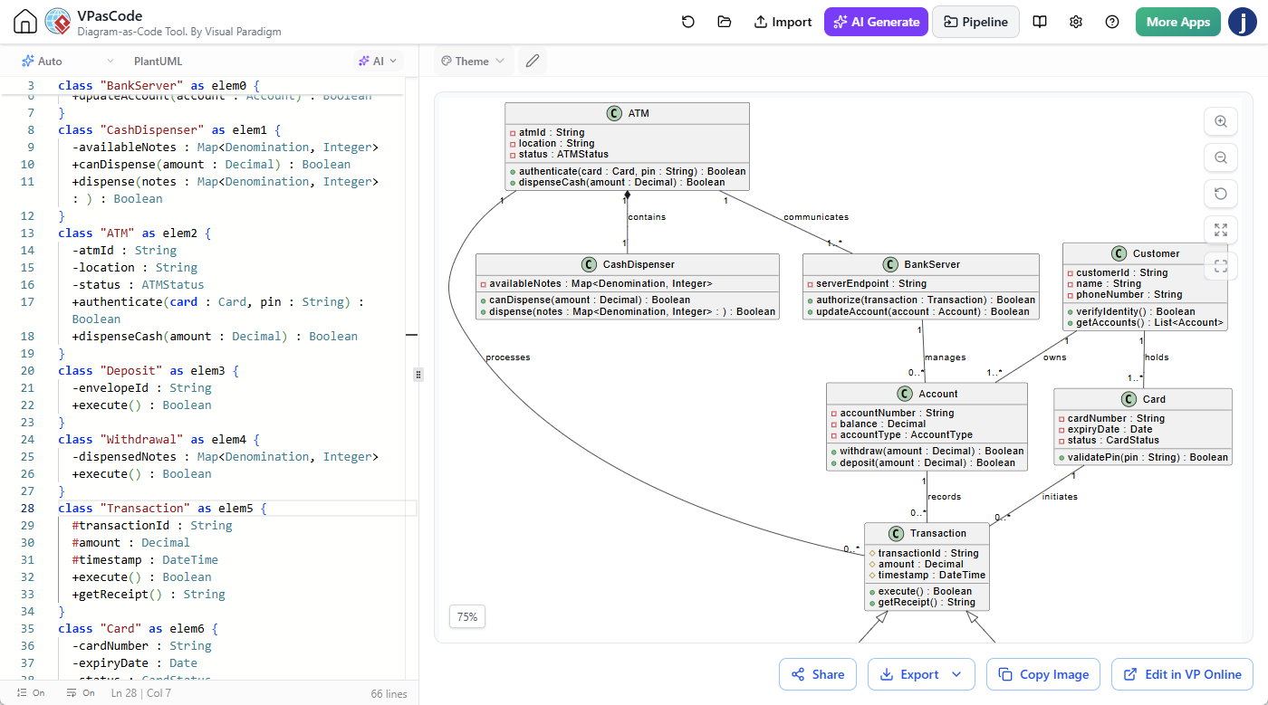Zoom in on the diagram
This screenshot has height=705, width=1268.
tap(1221, 121)
